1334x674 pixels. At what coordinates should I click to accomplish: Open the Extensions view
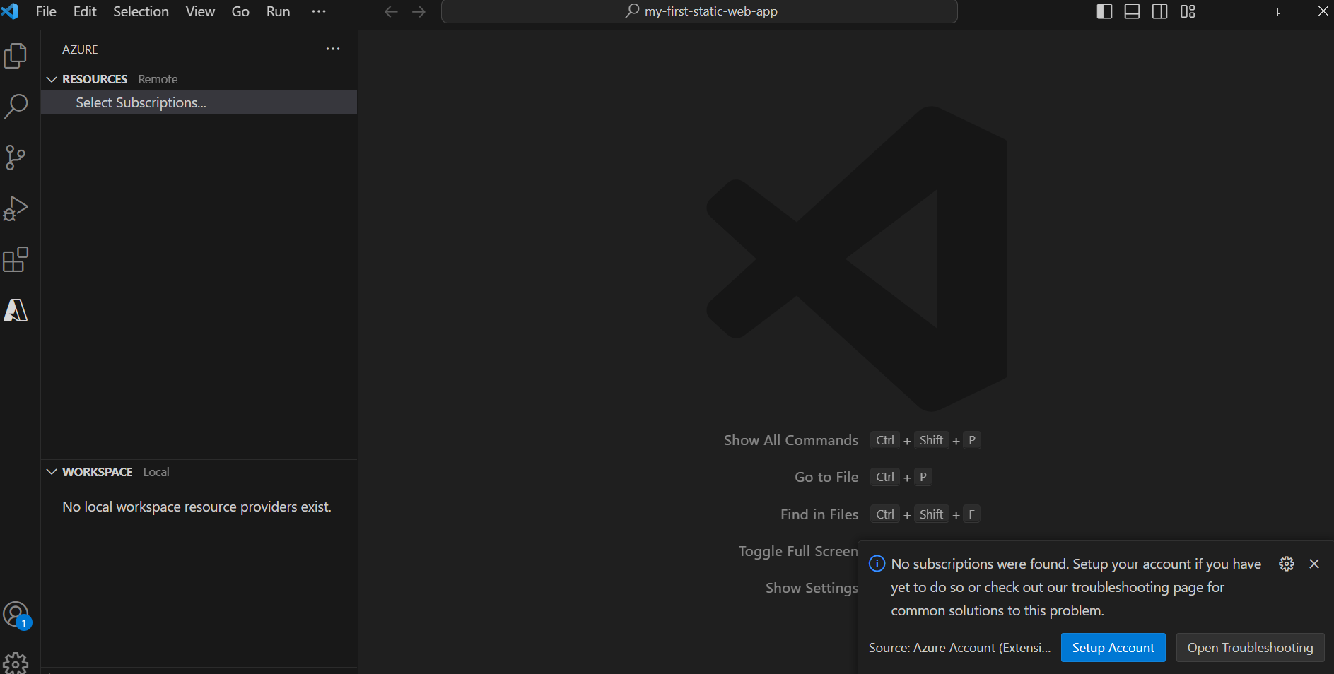(x=16, y=259)
